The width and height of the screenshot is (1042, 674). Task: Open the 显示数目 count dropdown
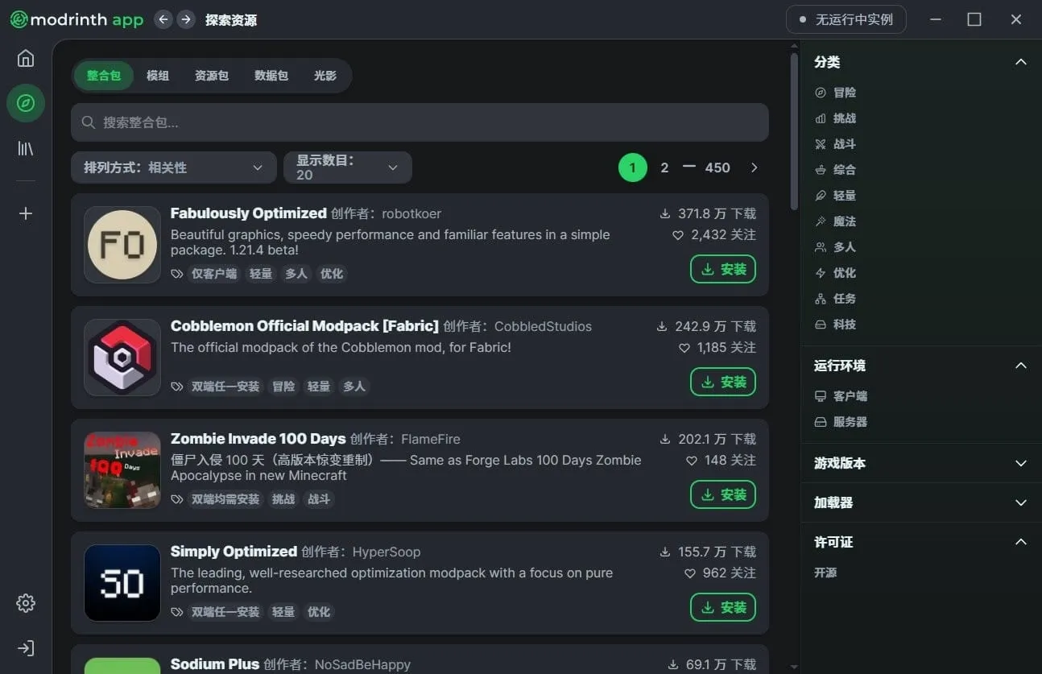(x=348, y=167)
